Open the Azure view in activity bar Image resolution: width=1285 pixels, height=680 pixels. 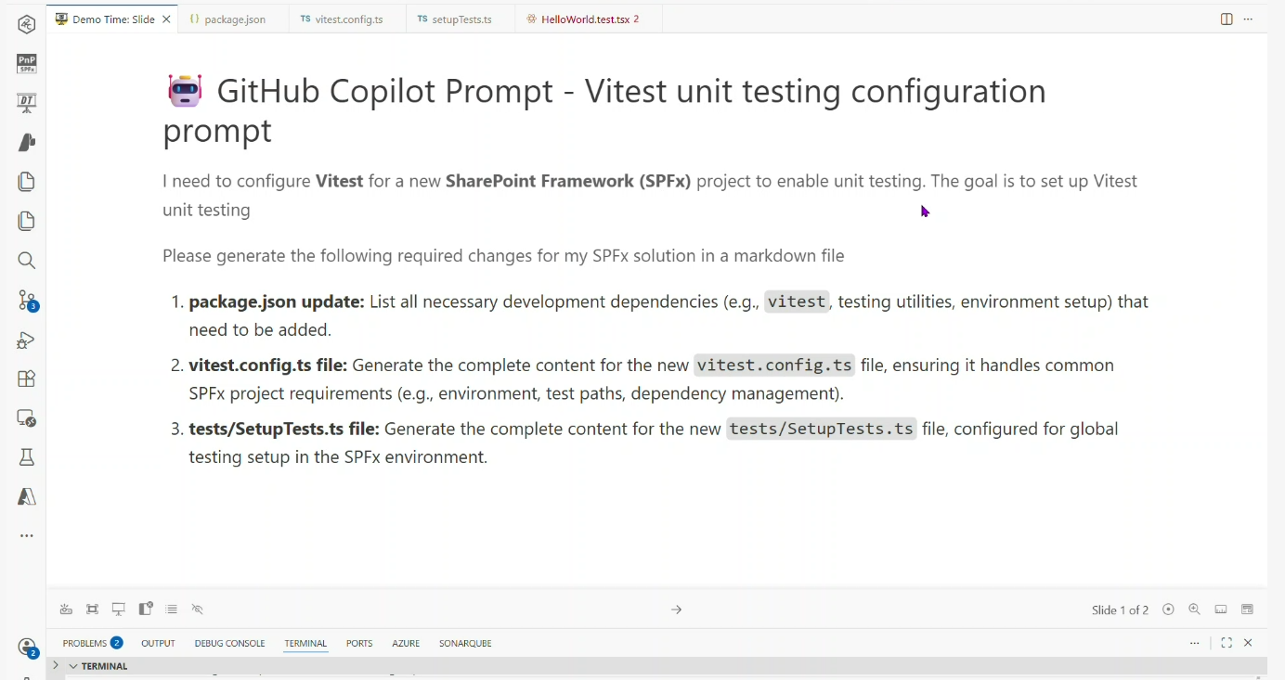coord(27,497)
